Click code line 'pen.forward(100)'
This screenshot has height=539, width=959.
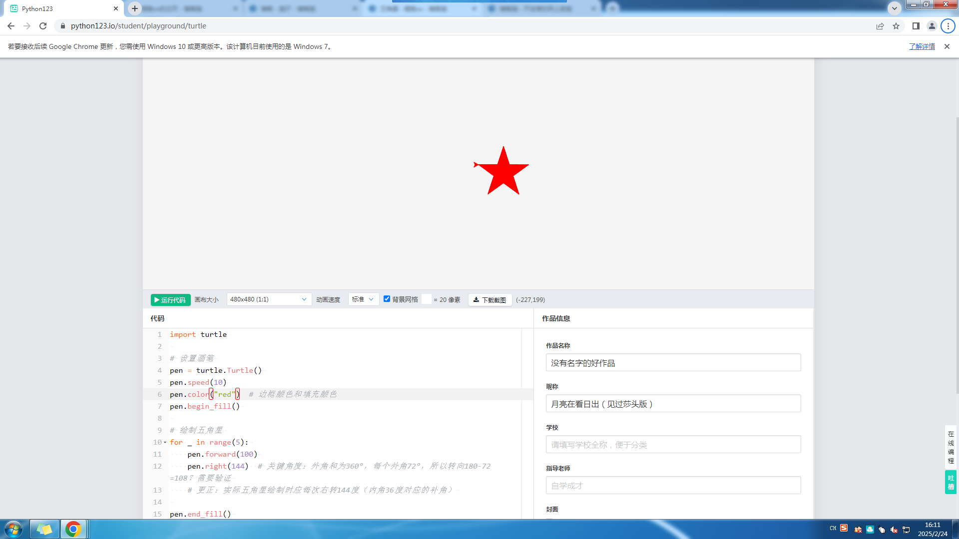222,454
